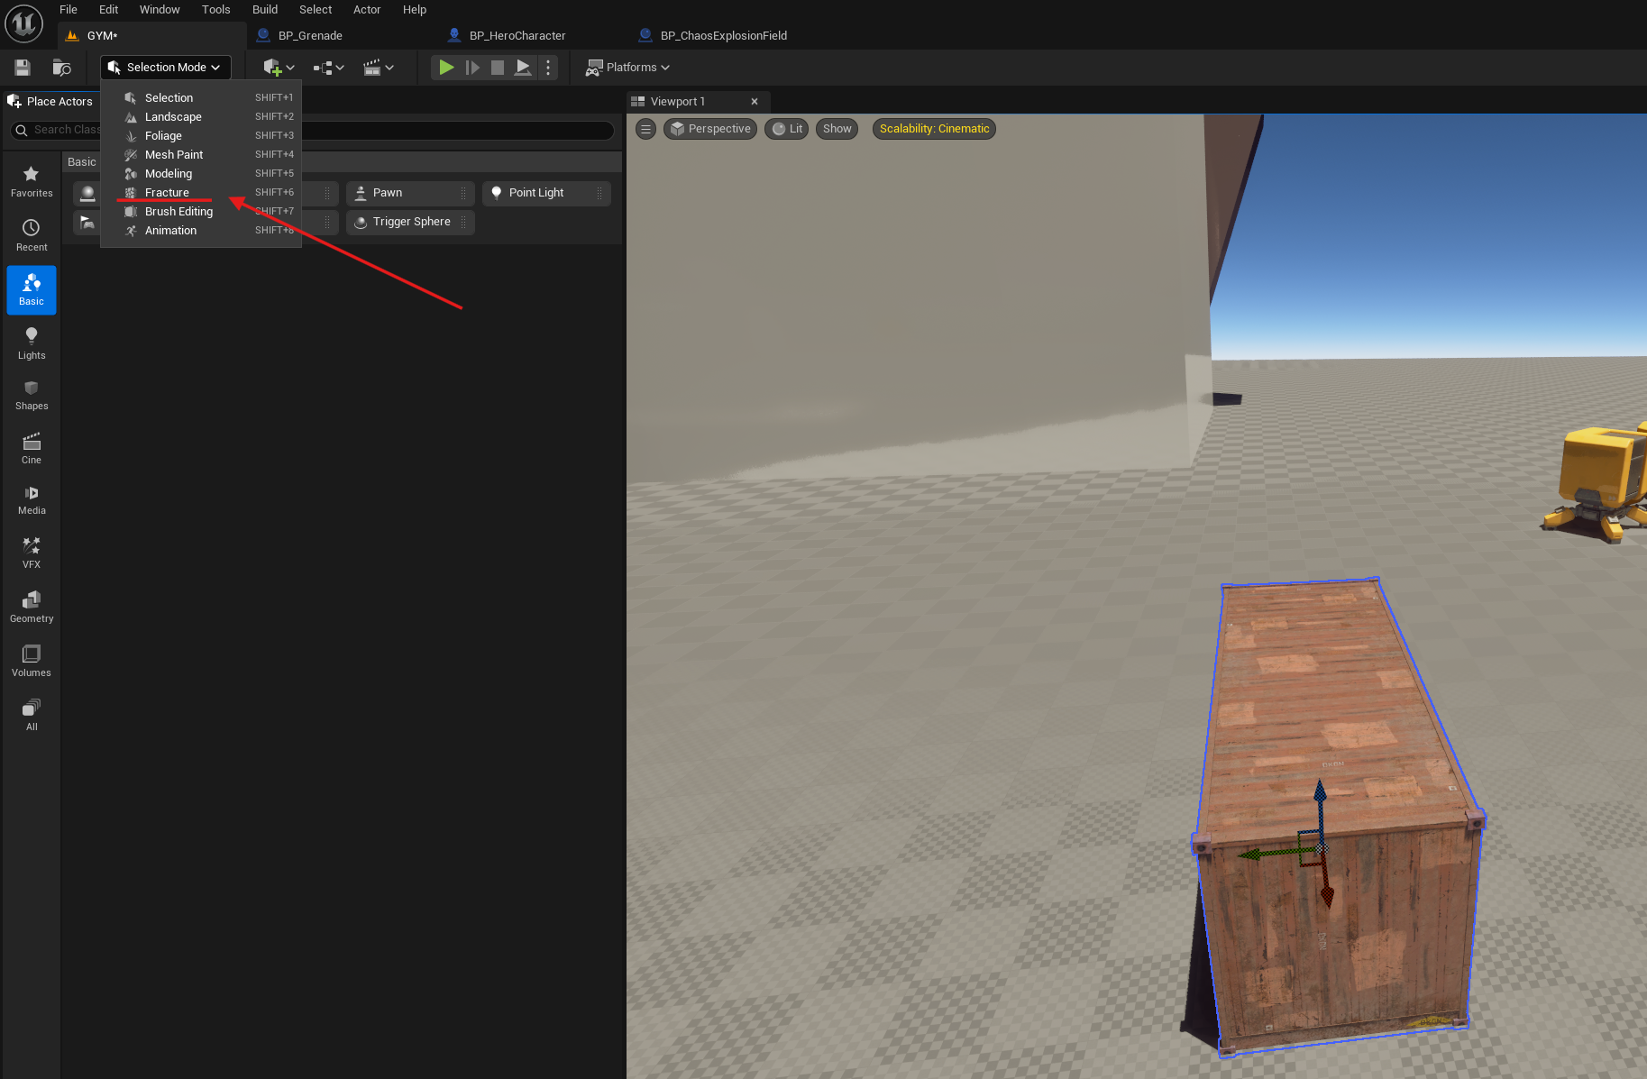Start Play in Editor

[x=446, y=68]
